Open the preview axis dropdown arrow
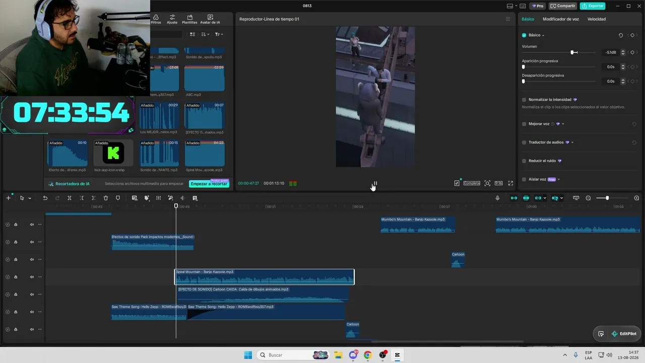 tap(561, 198)
